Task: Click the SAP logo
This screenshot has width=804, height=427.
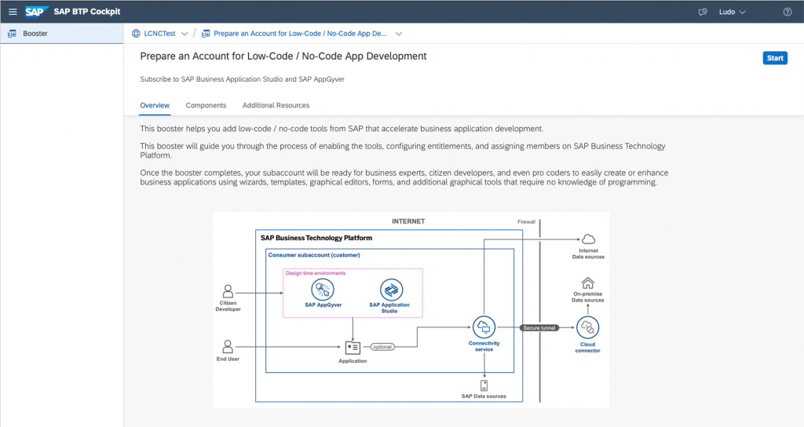Action: [x=36, y=11]
